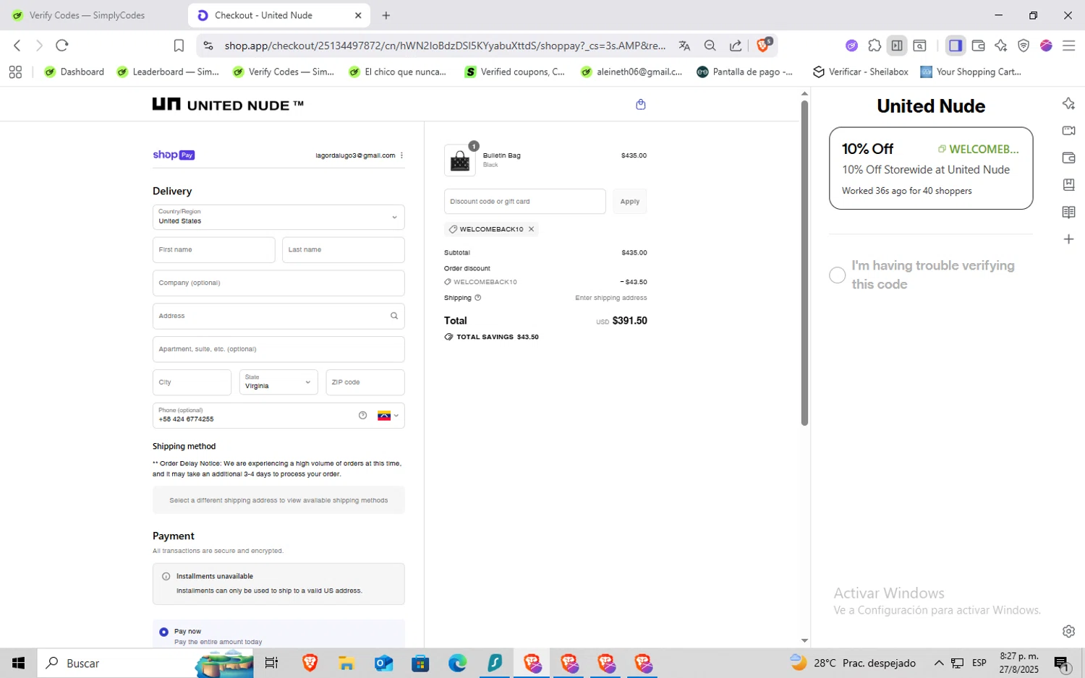1085x678 pixels.
Task: Bookmark this page with bookmark icon
Action: (x=179, y=46)
